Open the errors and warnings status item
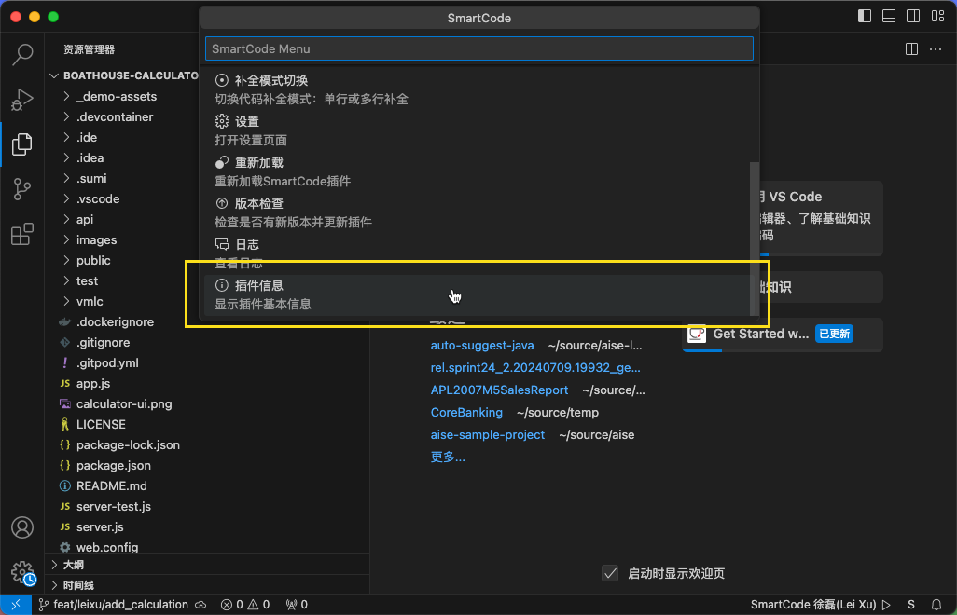This screenshot has width=957, height=615. click(245, 605)
